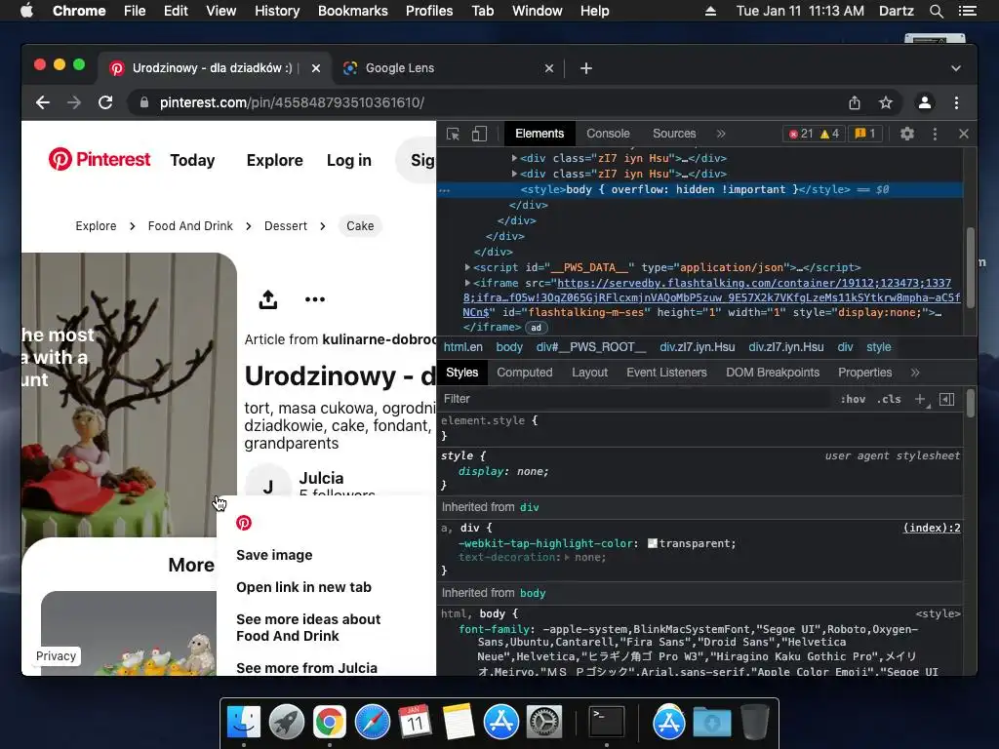
Task: Open the History menu in menu bar
Action: 277,11
